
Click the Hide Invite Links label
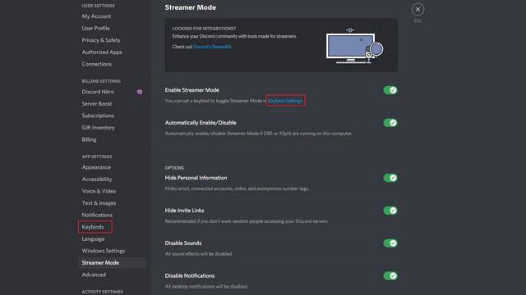point(184,211)
